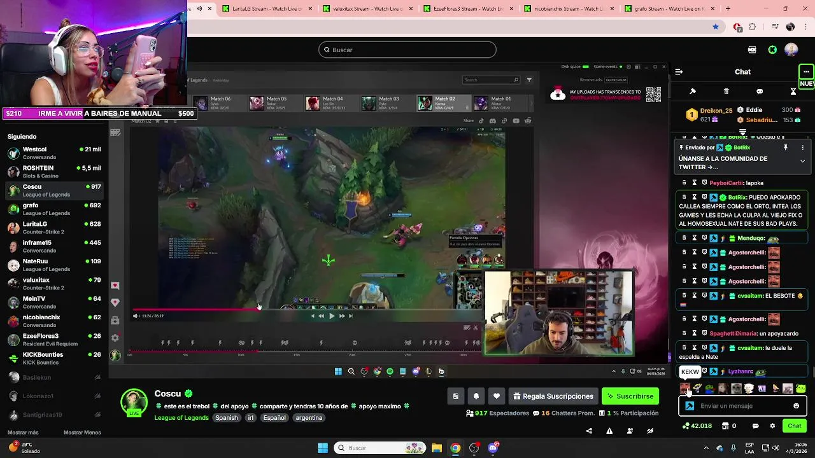Share the stream via share icon
Viewport: 815px width, 458px height.
[x=589, y=431]
